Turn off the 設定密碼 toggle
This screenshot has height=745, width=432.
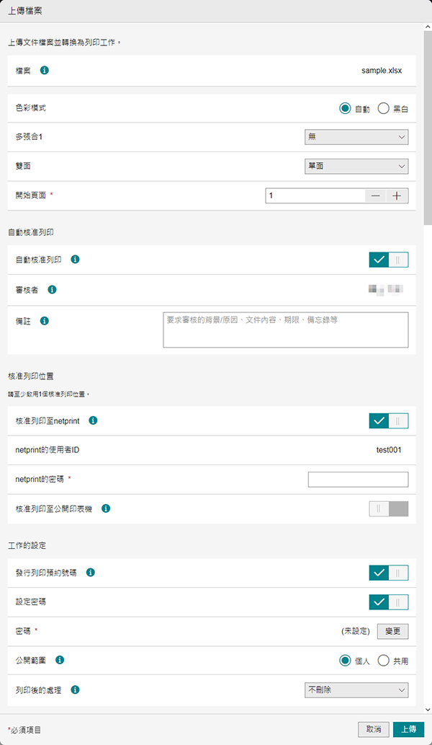(x=388, y=602)
